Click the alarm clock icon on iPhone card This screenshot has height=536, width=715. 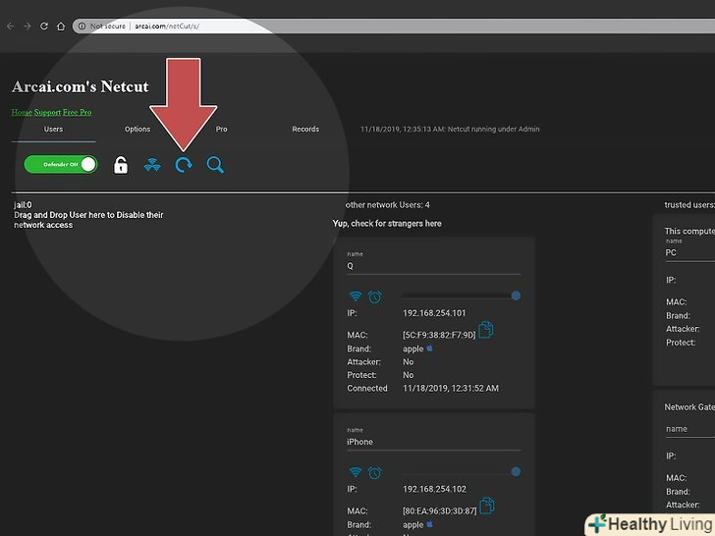point(375,472)
